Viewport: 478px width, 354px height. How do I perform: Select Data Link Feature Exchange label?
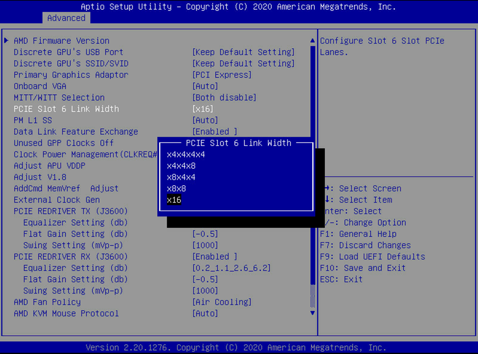pyautogui.click(x=75, y=132)
